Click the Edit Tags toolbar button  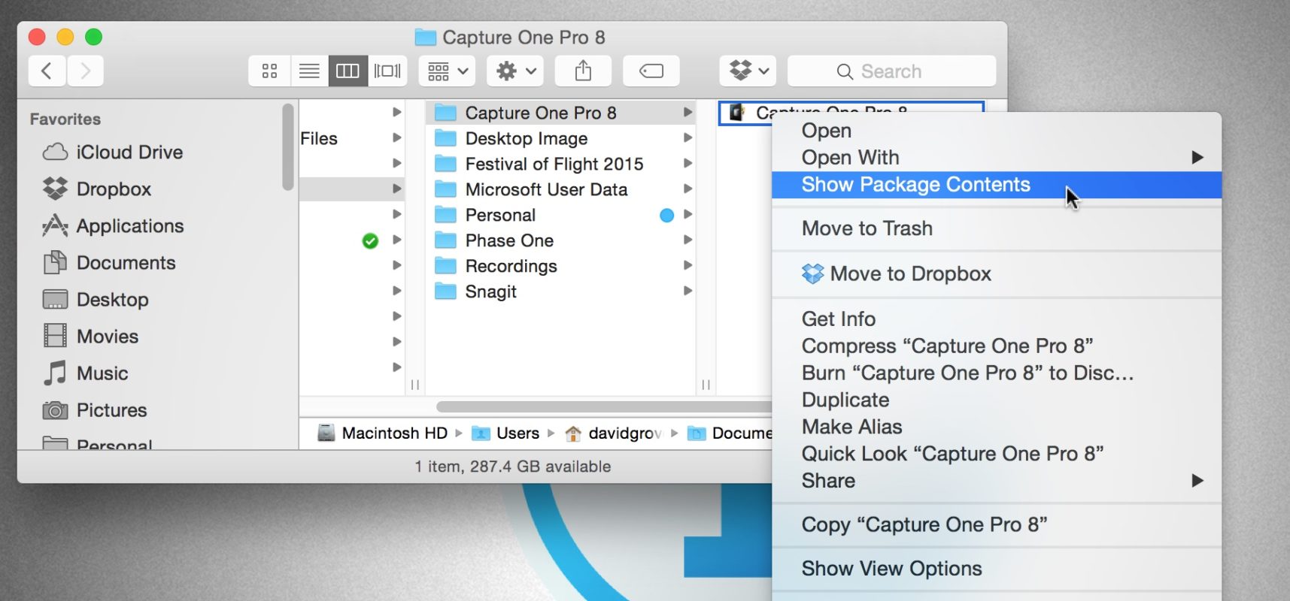click(651, 71)
